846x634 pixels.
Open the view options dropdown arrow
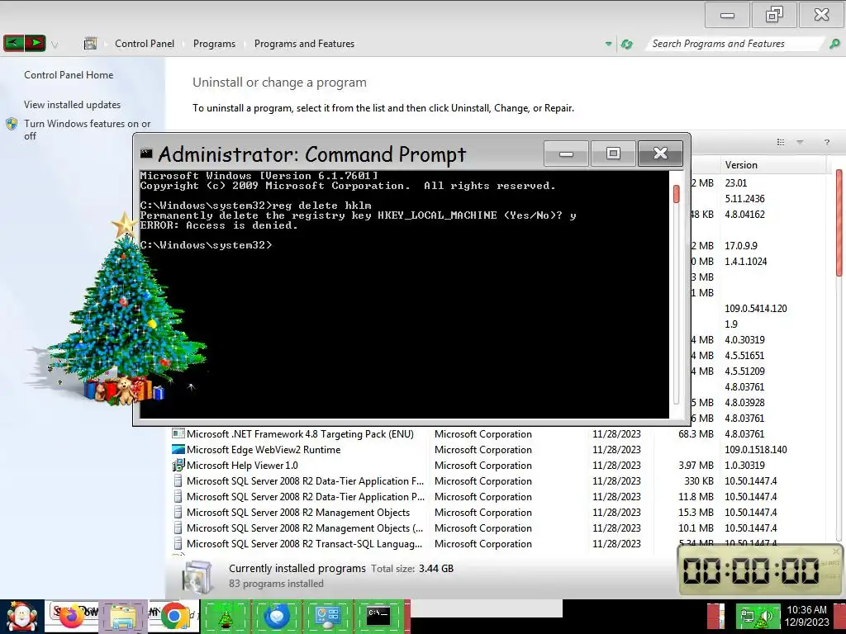pos(800,142)
